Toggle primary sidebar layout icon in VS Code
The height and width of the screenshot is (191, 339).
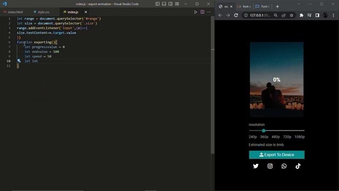click(158, 4)
